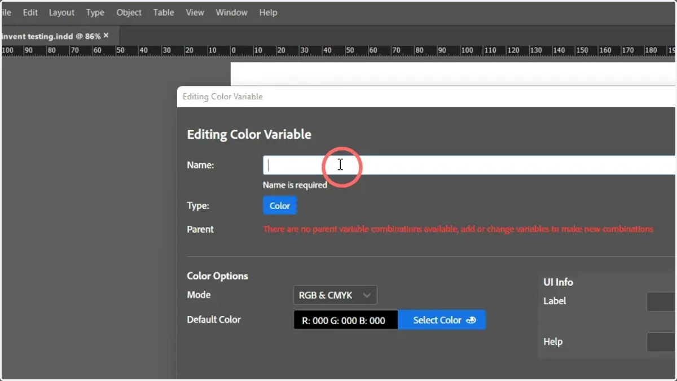The height and width of the screenshot is (381, 677).
Task: Open the Help menu
Action: [x=268, y=12]
